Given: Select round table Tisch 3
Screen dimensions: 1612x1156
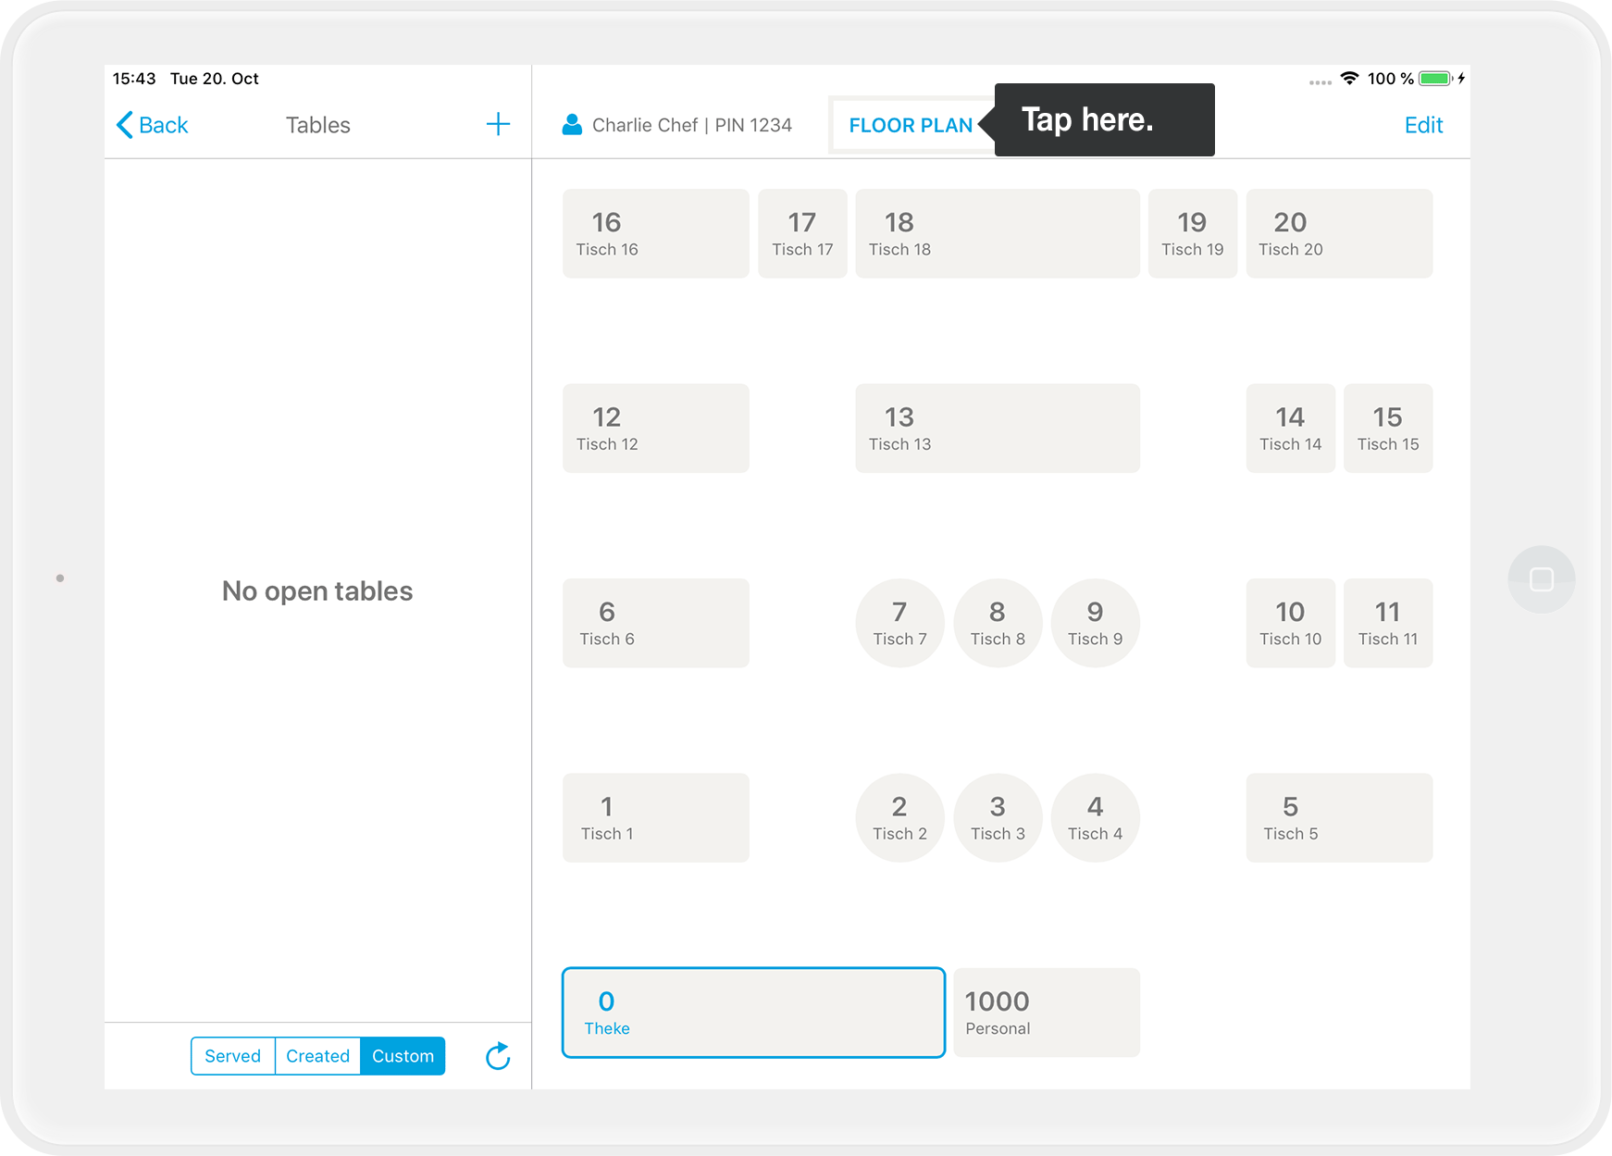Looking at the screenshot, I should tap(998, 818).
